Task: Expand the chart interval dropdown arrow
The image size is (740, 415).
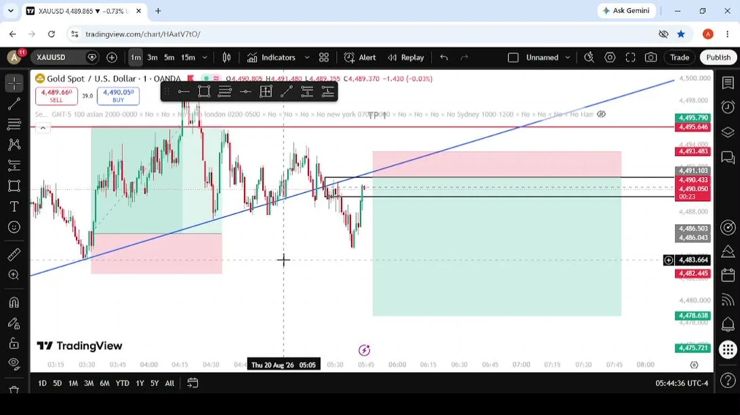Action: [x=205, y=57]
